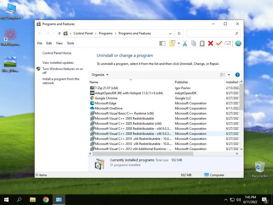Click the Installed On column header

pos(232,82)
